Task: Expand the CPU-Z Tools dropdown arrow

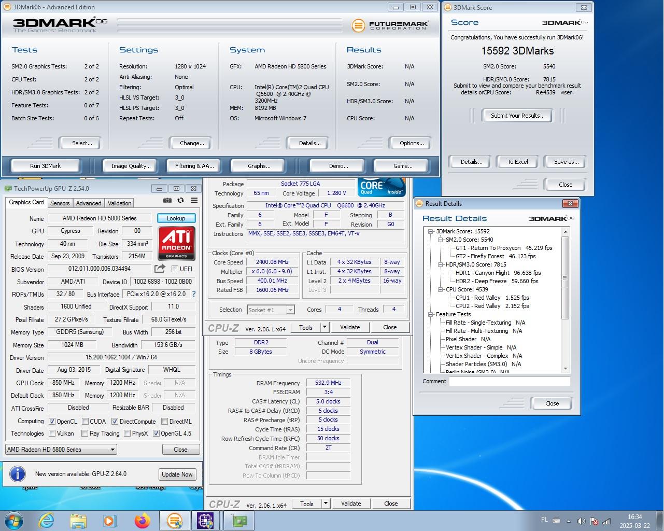Action: click(325, 327)
